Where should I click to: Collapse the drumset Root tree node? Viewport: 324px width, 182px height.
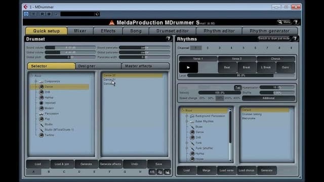point(32,76)
